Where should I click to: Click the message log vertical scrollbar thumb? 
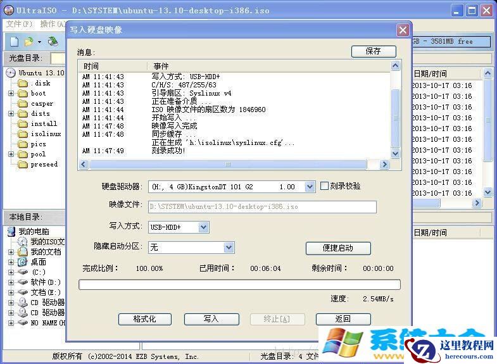coord(395,118)
